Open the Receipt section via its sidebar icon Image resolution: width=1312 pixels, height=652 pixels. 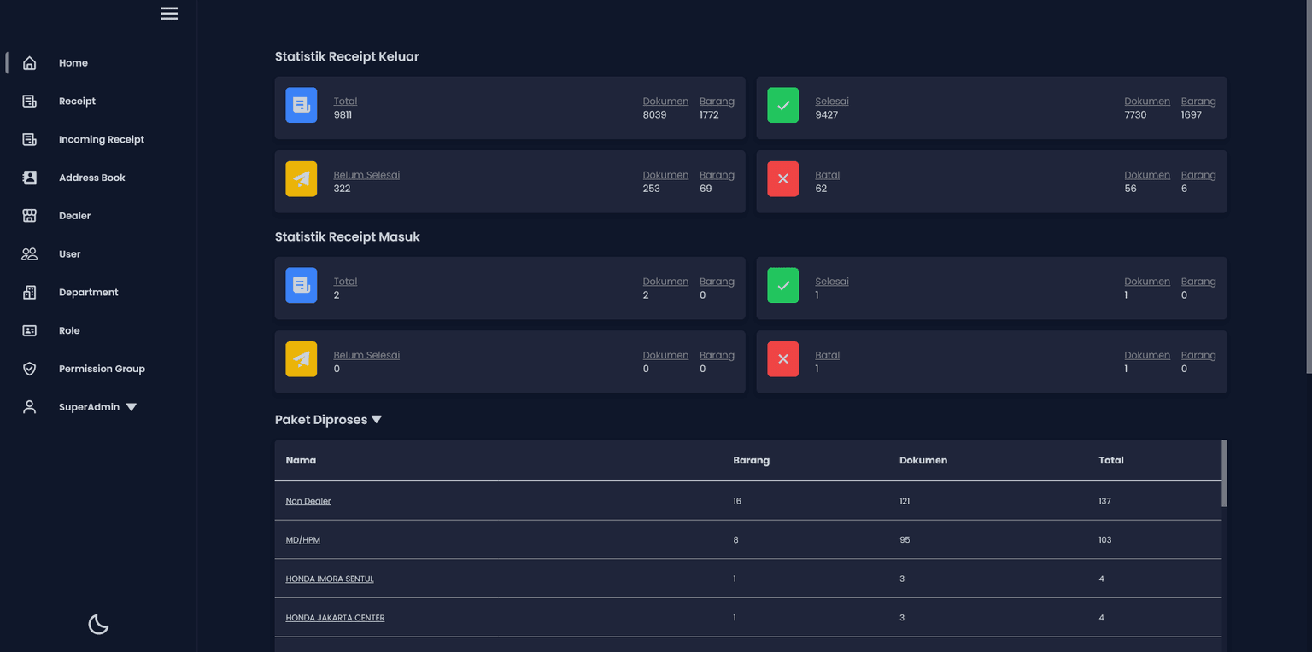[29, 101]
